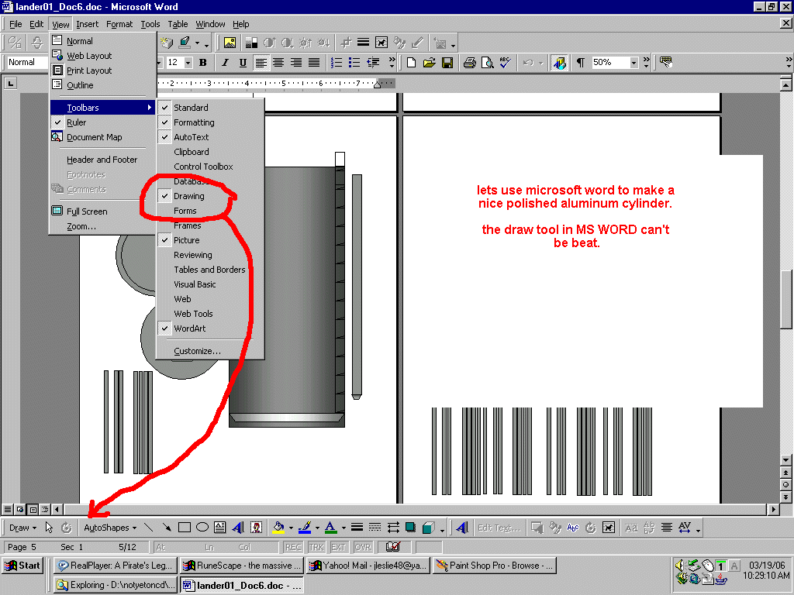The width and height of the screenshot is (794, 595).
Task: Click the WordArt Character Spacing AV icon
Action: (685, 528)
